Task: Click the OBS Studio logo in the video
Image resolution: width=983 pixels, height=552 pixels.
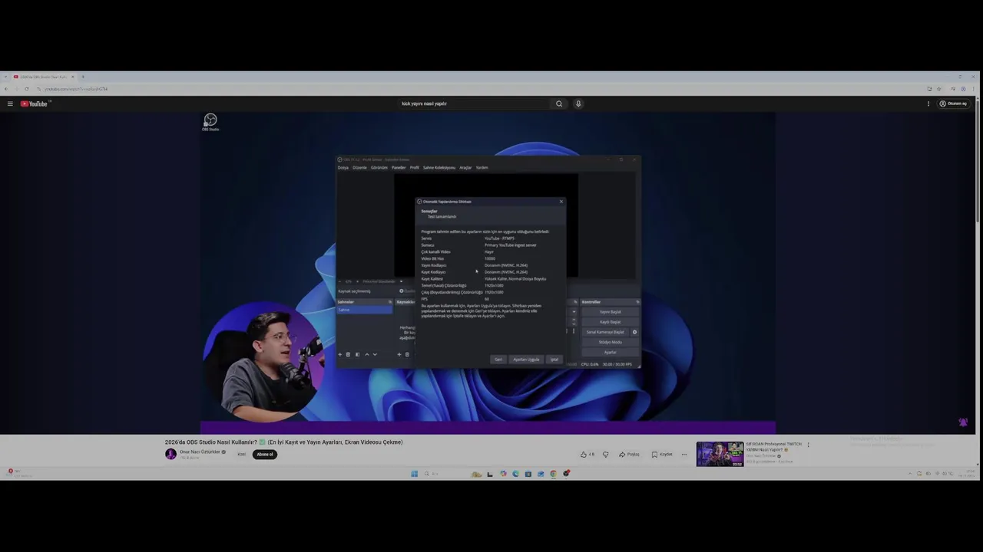Action: pos(210,120)
